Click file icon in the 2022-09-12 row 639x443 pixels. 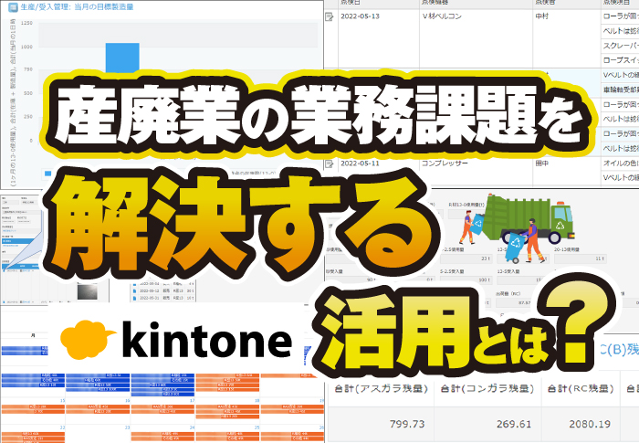point(134,290)
